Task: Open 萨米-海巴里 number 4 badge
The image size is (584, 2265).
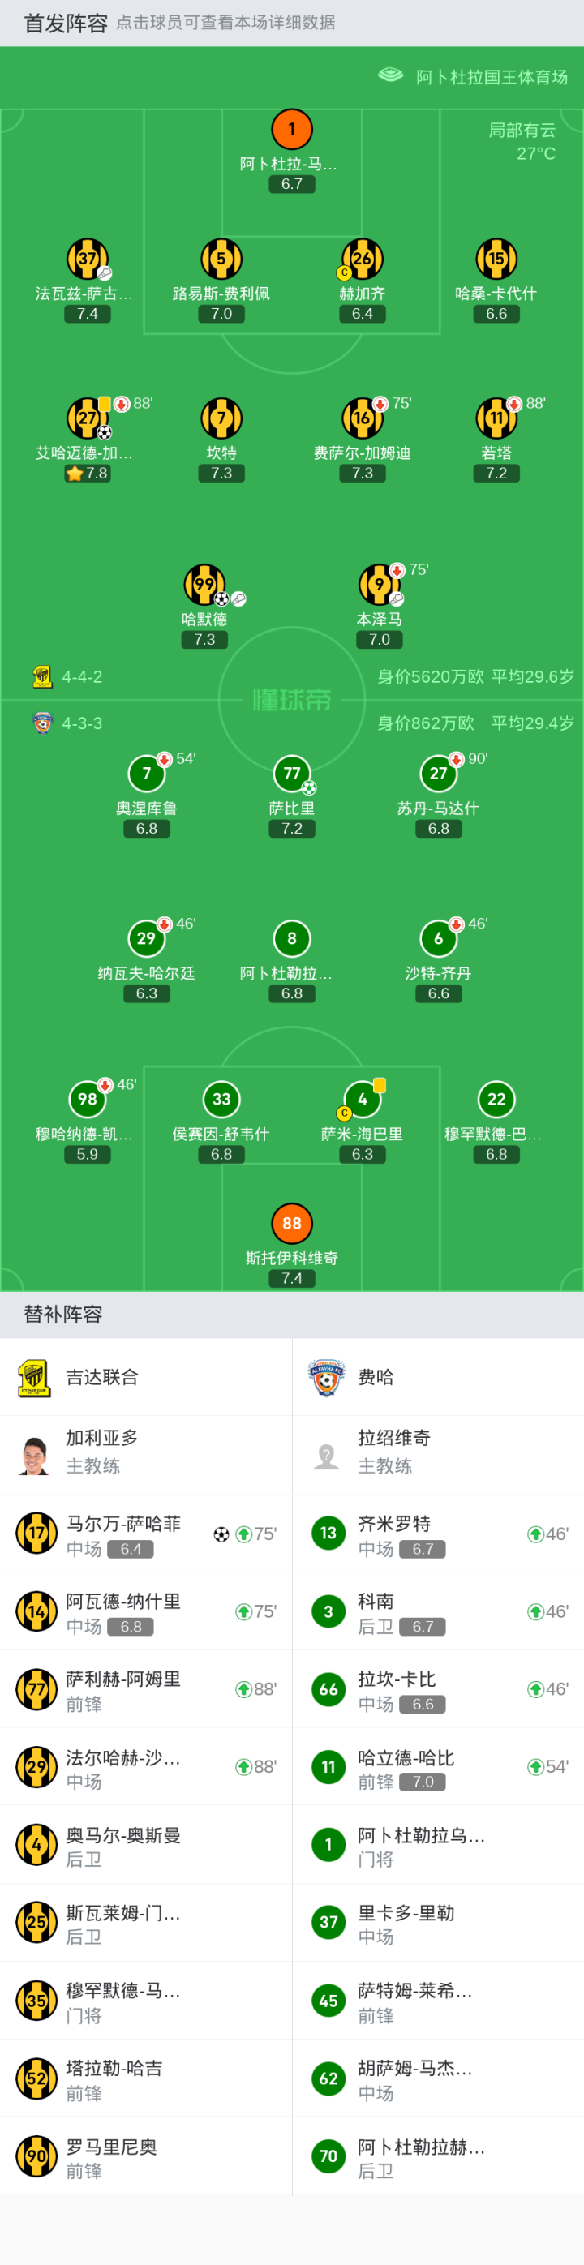Action: [x=363, y=1099]
